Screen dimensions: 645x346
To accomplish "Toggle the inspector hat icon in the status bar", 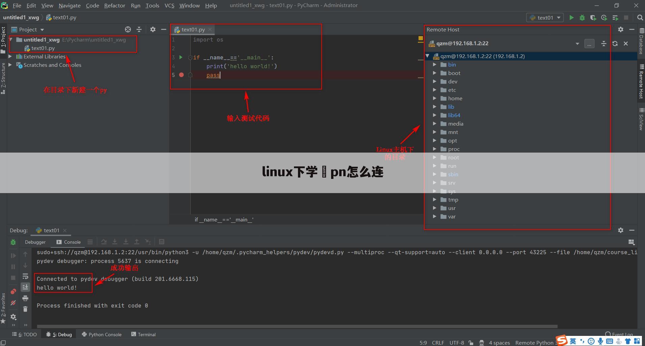I will point(482,343).
